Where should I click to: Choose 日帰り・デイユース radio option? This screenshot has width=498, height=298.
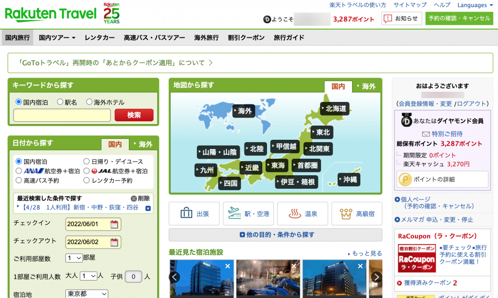point(87,161)
